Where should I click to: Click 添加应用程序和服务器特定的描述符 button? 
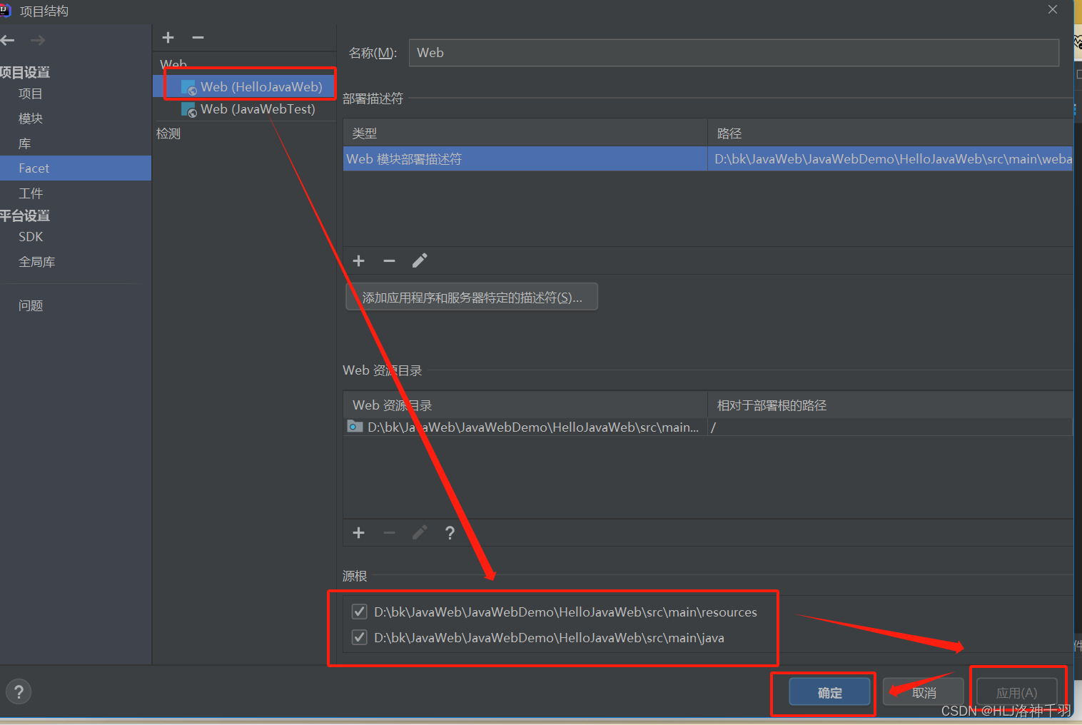pos(472,297)
